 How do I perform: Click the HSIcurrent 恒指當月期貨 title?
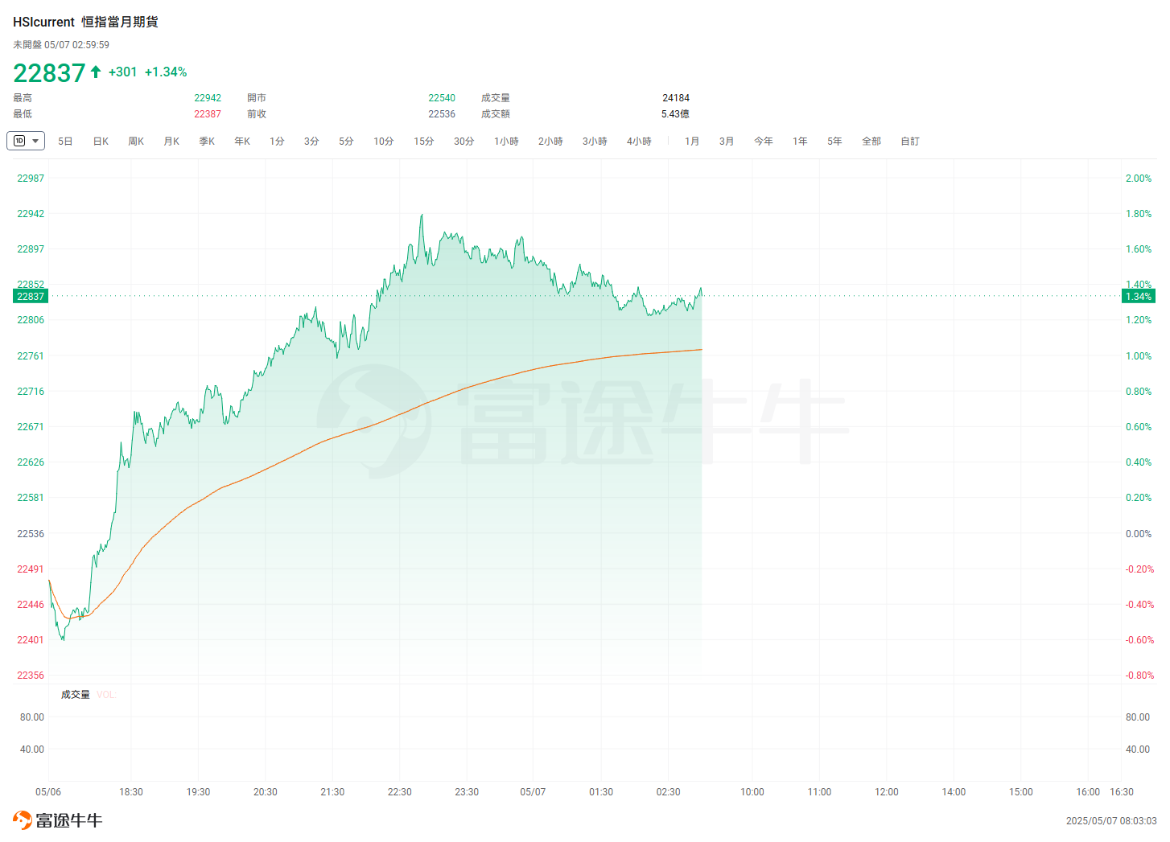(x=85, y=22)
